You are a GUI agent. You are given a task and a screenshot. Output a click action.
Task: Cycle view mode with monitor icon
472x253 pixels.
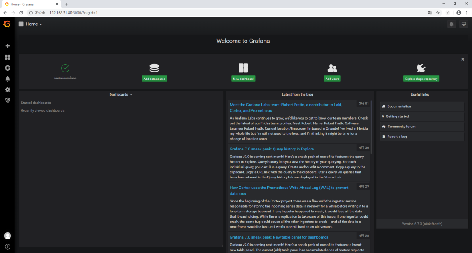click(464, 24)
